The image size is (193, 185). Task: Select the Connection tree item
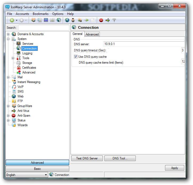(30, 48)
